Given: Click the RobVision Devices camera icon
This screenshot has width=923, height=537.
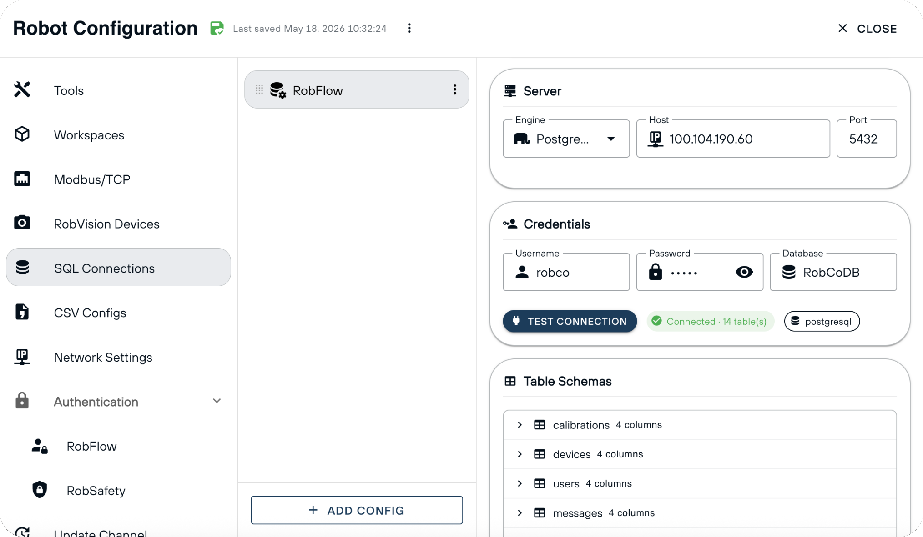Looking at the screenshot, I should pos(22,223).
